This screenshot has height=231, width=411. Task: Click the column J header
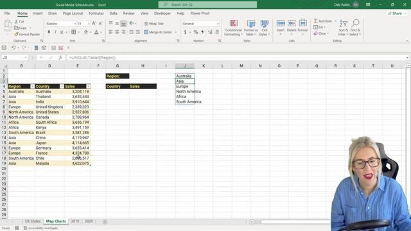pyautogui.click(x=185, y=65)
